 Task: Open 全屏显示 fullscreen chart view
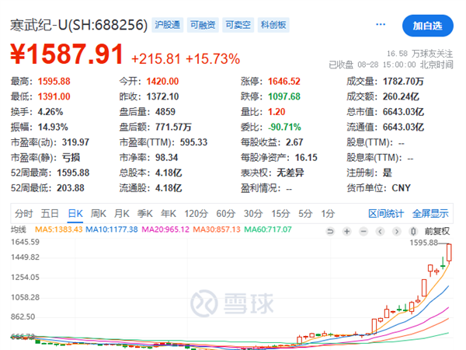pos(430,213)
